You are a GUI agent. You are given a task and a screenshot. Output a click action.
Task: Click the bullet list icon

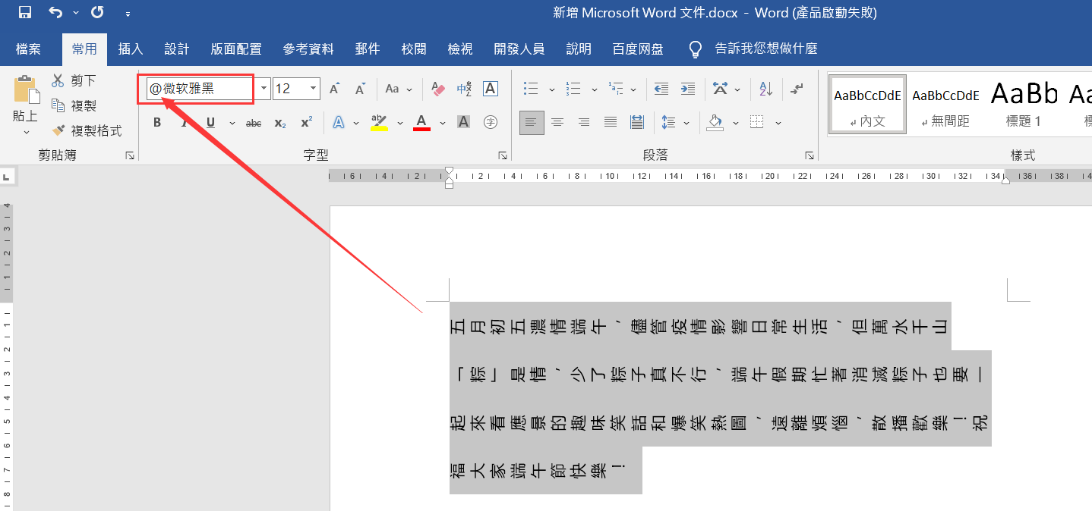point(532,89)
